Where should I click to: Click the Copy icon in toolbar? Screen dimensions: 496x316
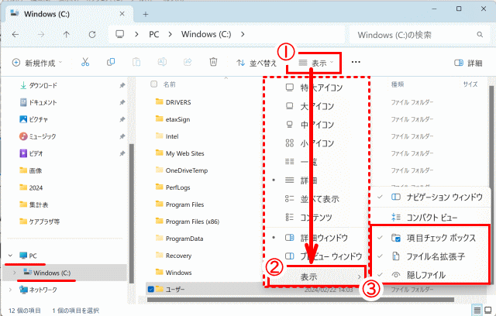[x=111, y=62]
